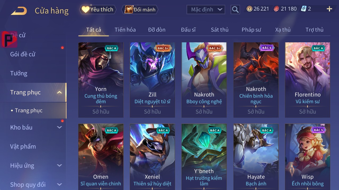The width and height of the screenshot is (339, 190).
Task: Switch to the Sát thủ tab
Action: coord(220,30)
